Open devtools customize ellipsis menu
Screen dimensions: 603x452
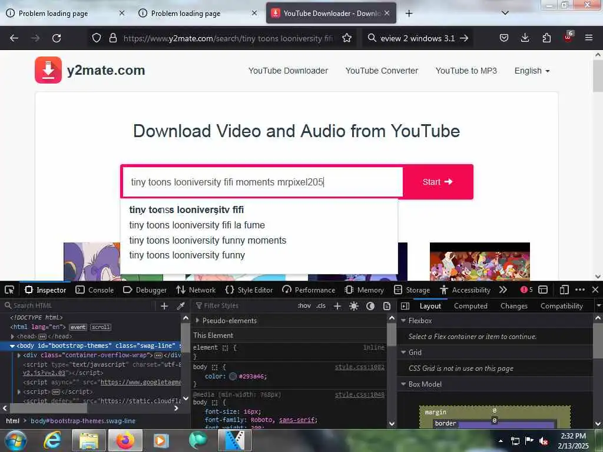tap(580, 290)
